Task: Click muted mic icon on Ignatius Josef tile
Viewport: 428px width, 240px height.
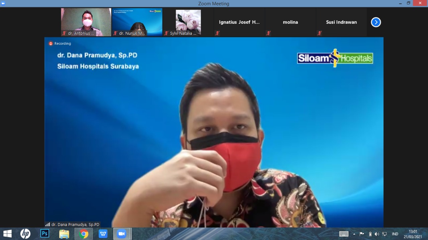Action: [x=217, y=33]
